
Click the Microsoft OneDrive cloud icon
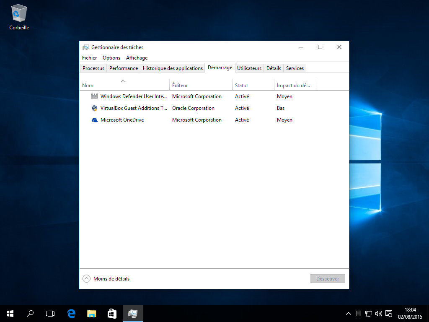pyautogui.click(x=94, y=120)
